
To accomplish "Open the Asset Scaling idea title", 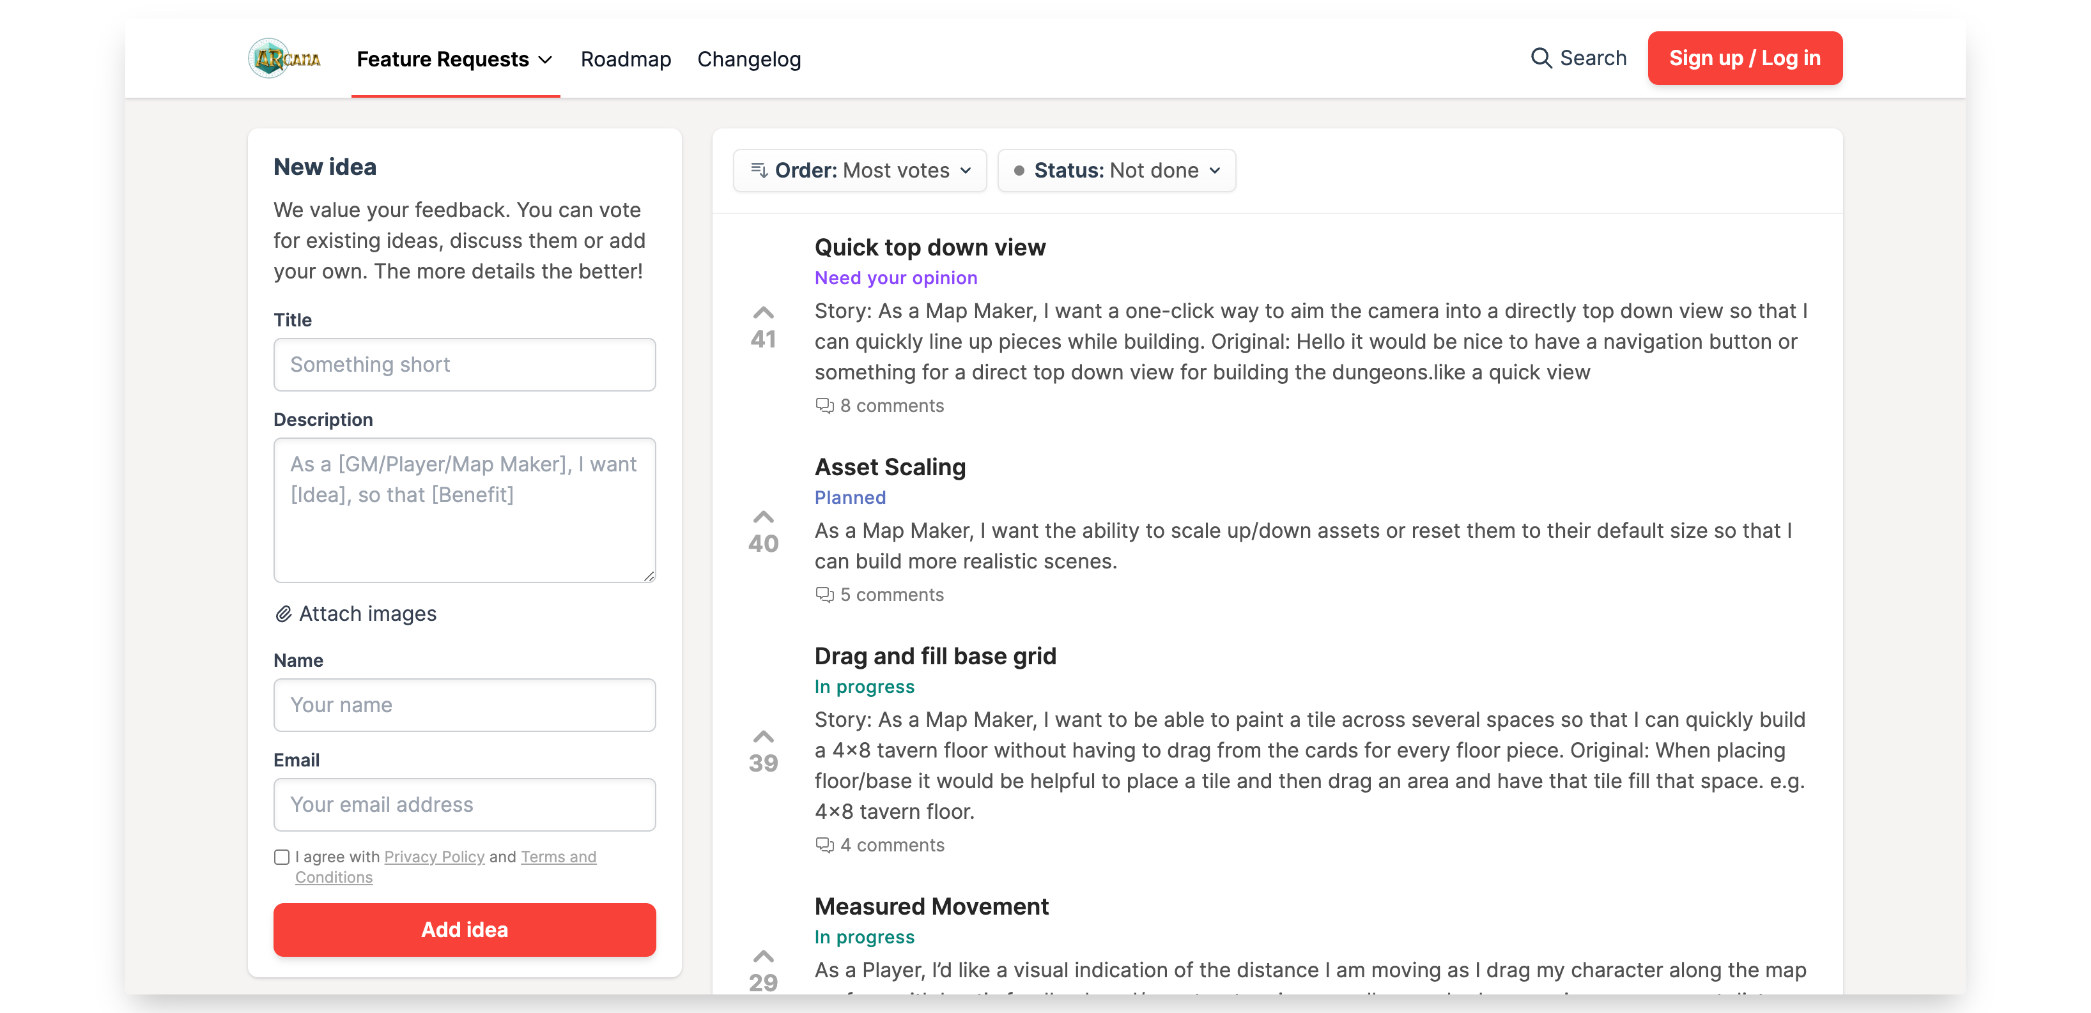I will 890,467.
